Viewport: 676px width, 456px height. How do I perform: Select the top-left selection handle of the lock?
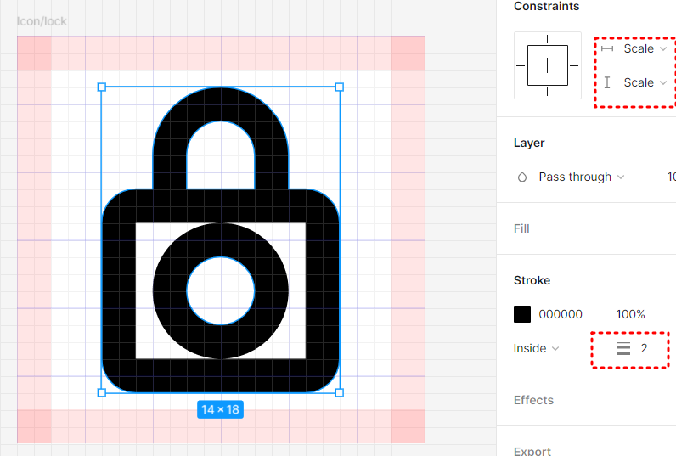[x=102, y=87]
